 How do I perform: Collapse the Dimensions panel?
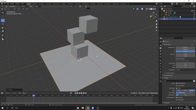click(x=167, y=45)
